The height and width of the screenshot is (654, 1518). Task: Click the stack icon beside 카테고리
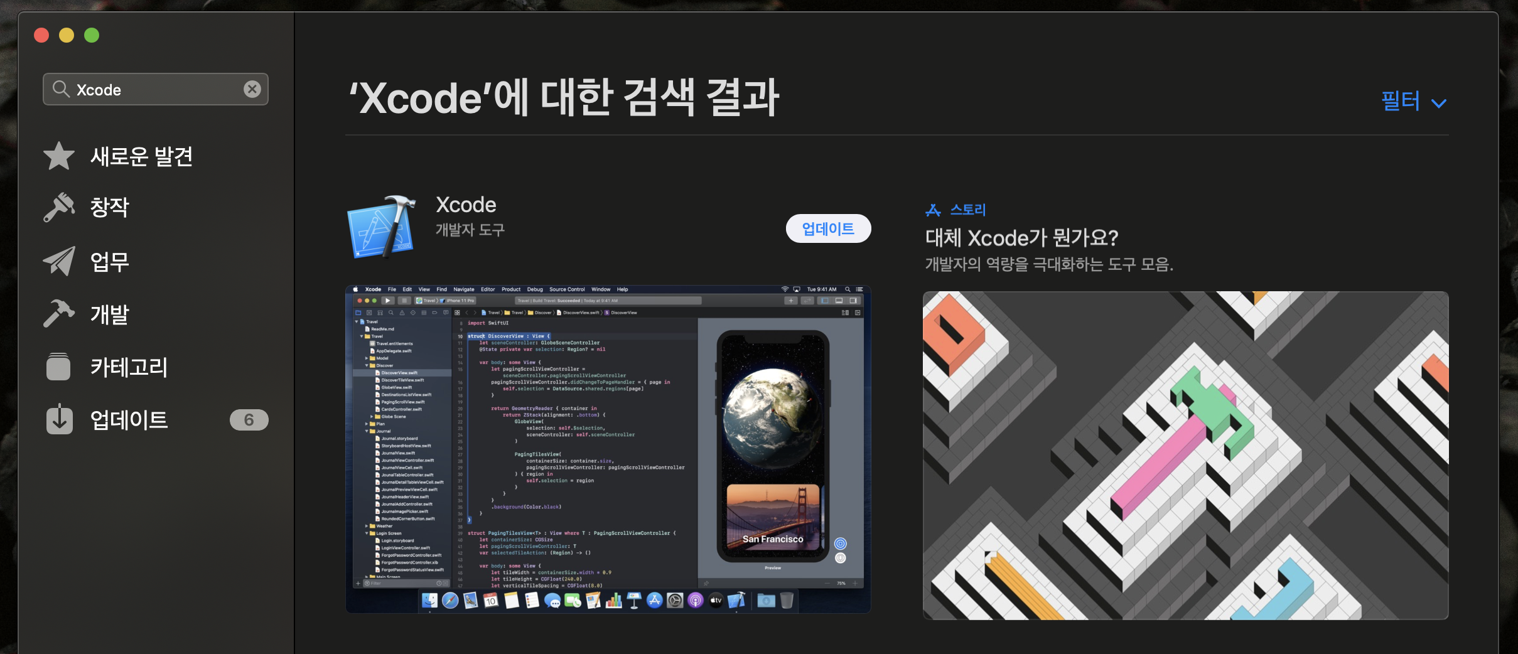coord(59,367)
